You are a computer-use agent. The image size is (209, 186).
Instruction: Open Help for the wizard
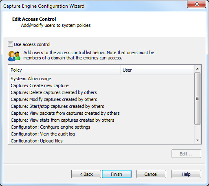tap(186, 174)
